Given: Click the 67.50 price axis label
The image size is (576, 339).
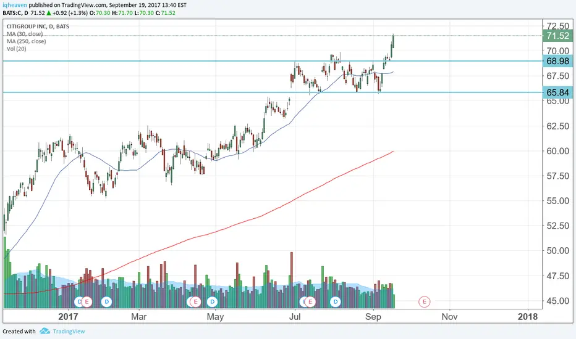Looking at the screenshot, I should [557, 76].
